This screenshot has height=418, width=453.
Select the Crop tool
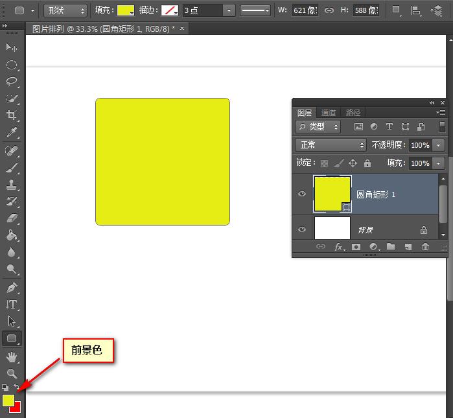[x=12, y=115]
